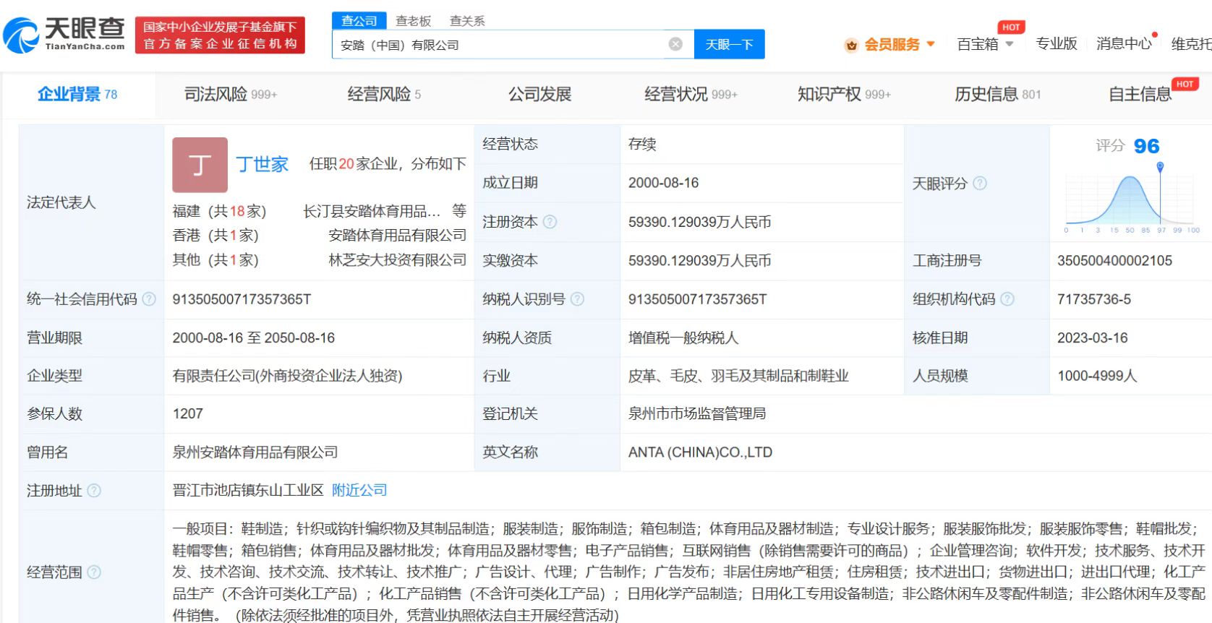This screenshot has width=1212, height=623.
Task: Open the 公司发展 tab
Action: [x=539, y=94]
